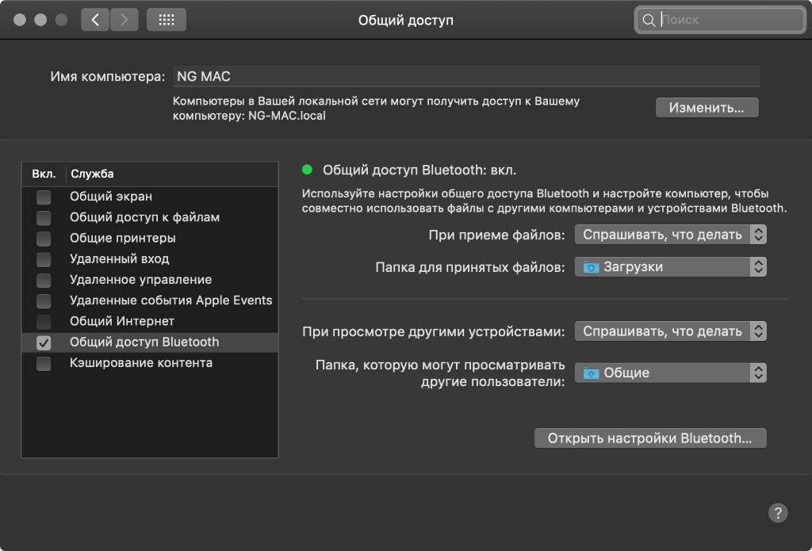The height and width of the screenshot is (551, 812).
Task: Click the computer name text field
Action: coord(465,77)
